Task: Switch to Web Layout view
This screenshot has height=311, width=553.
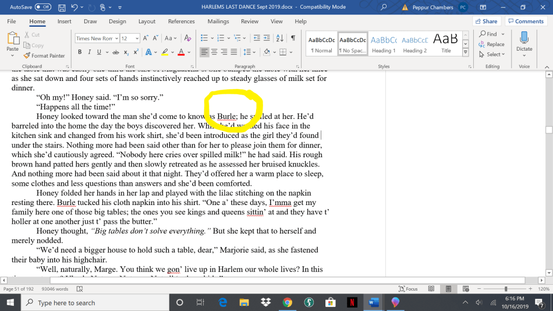Action: click(465, 289)
